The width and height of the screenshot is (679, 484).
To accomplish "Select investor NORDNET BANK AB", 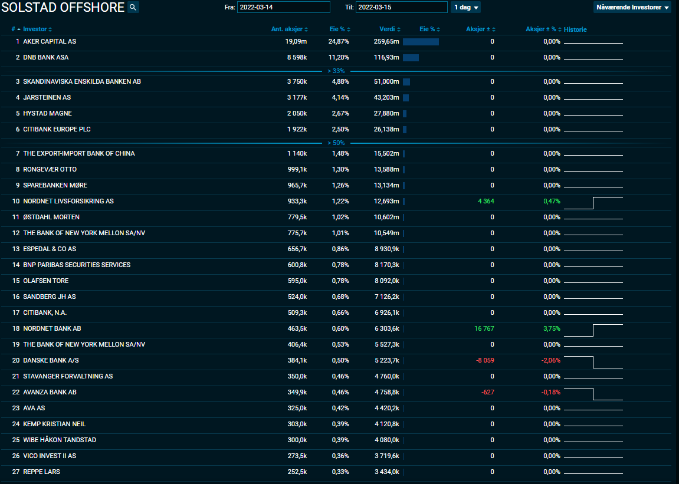I will tap(52, 328).
